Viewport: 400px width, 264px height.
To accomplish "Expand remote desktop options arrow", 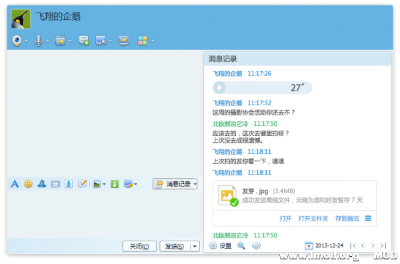I will coord(110,41).
